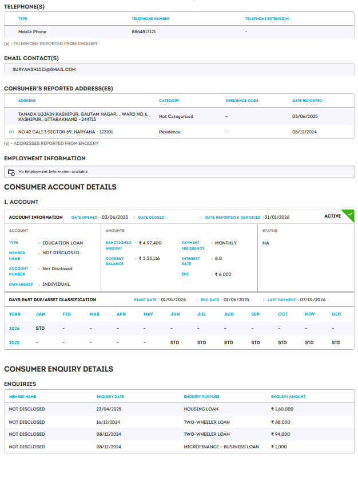Click the STD status under JAN 2026
This screenshot has height=501, width=358.
click(x=40, y=328)
